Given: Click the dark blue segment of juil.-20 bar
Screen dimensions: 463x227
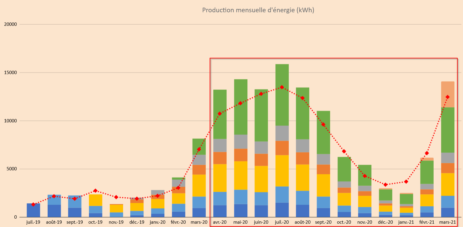Looking at the screenshot, I should pyautogui.click(x=282, y=210).
